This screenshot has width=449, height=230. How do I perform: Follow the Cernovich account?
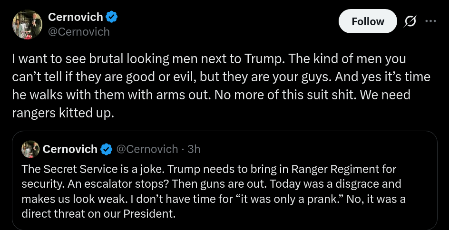point(368,21)
